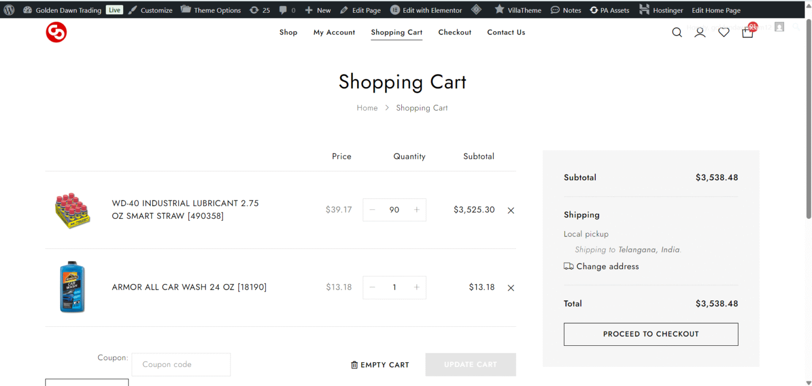
Task: Click Edit with Elementor
Action: pos(426,10)
